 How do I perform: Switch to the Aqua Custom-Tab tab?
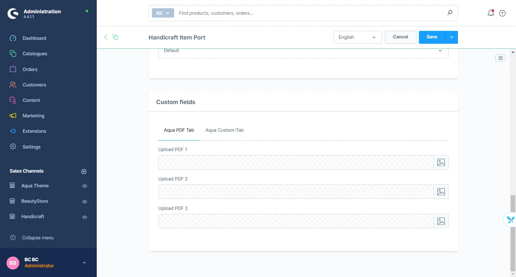(x=224, y=130)
